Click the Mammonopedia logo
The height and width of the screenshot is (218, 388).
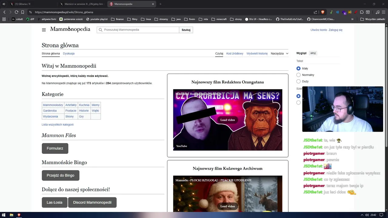click(x=70, y=29)
